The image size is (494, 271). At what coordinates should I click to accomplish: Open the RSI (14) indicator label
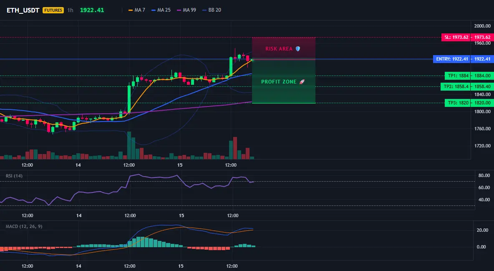tap(14, 176)
